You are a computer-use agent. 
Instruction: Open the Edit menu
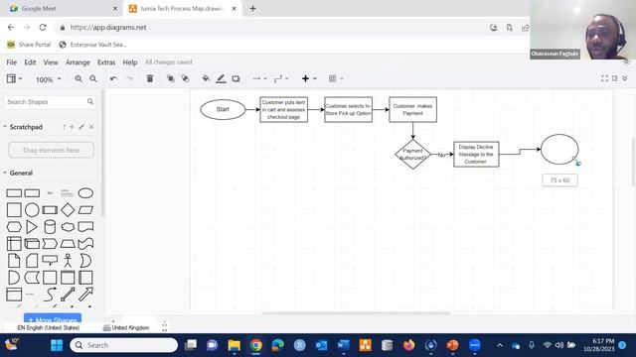point(30,62)
